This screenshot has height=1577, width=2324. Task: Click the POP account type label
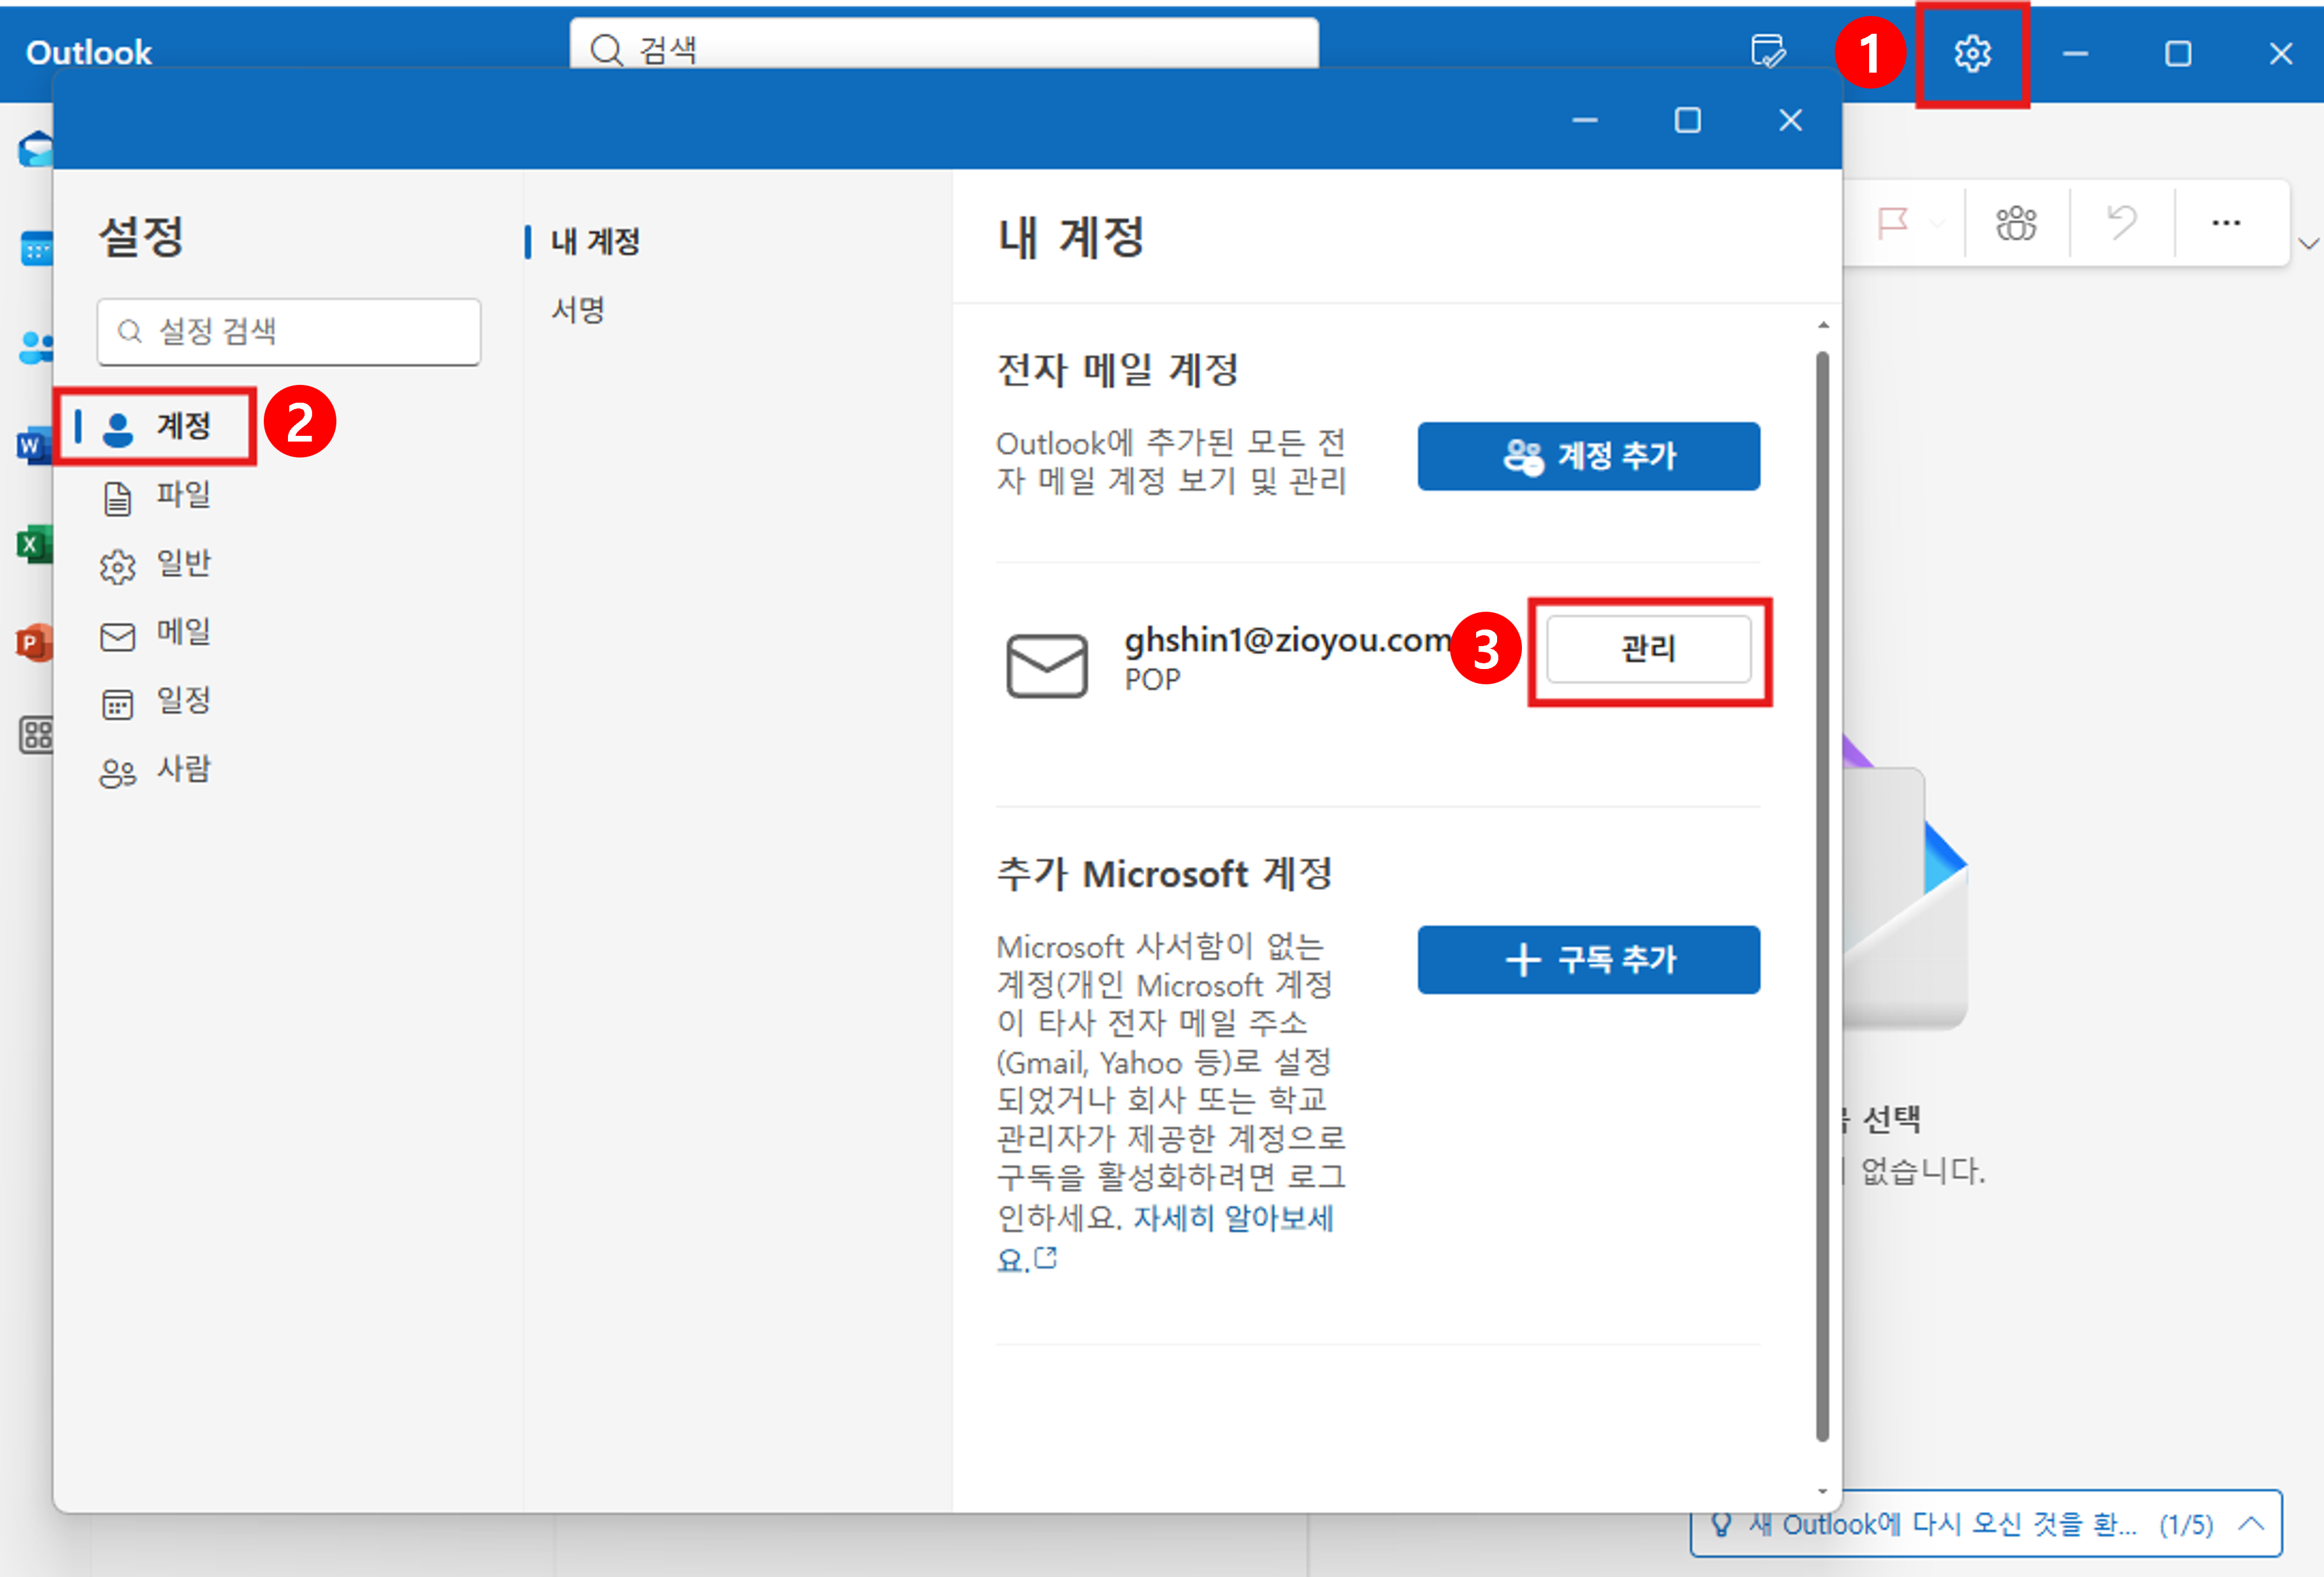point(1152,680)
